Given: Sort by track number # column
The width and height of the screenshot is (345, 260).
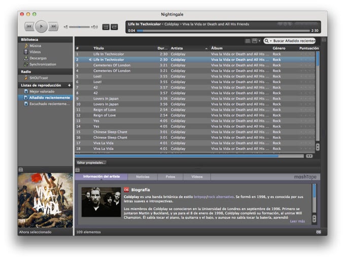Looking at the screenshot, I should point(77,48).
